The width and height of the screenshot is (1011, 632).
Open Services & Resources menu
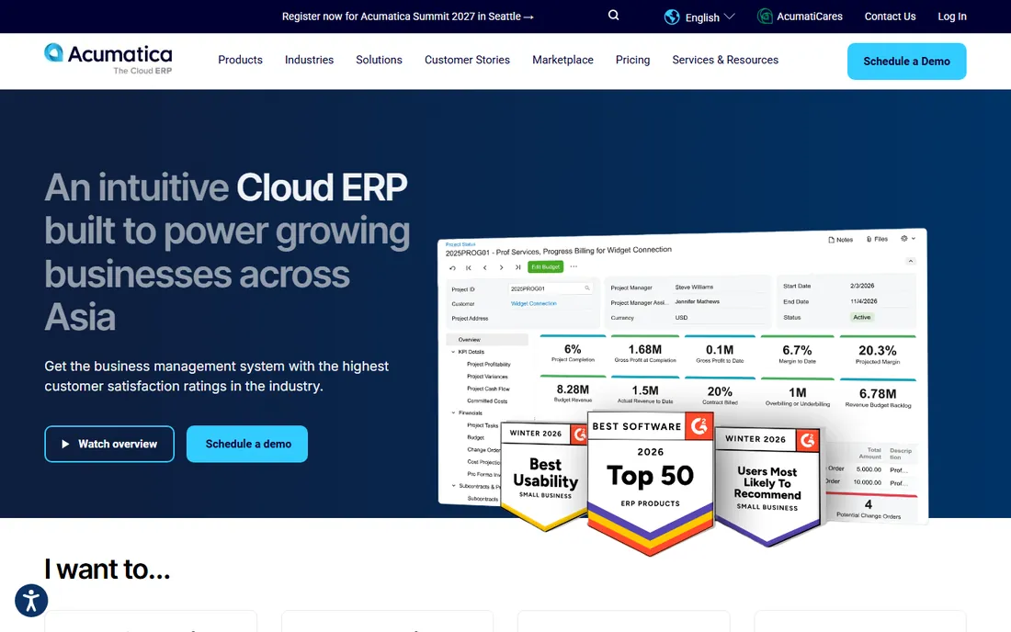[x=725, y=60]
